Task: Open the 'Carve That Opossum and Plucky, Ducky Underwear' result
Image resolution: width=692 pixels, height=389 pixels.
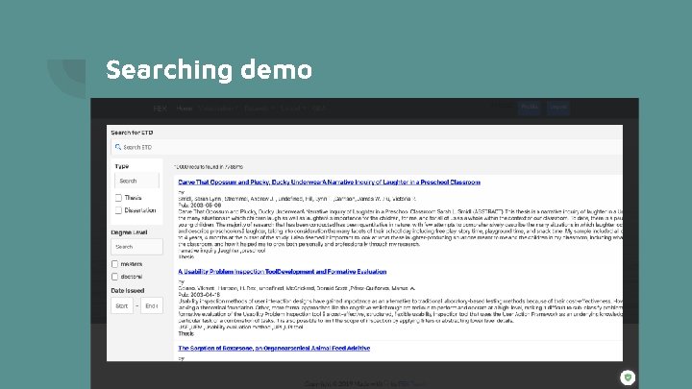Action: click(x=330, y=182)
